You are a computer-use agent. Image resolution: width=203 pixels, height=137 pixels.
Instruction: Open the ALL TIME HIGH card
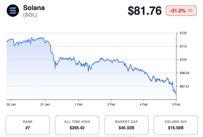[x=77, y=125]
